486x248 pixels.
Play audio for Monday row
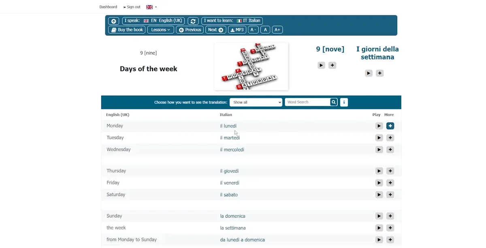click(379, 126)
